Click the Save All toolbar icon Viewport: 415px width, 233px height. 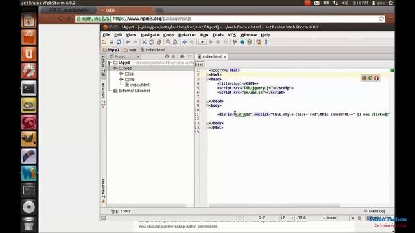pos(112,42)
